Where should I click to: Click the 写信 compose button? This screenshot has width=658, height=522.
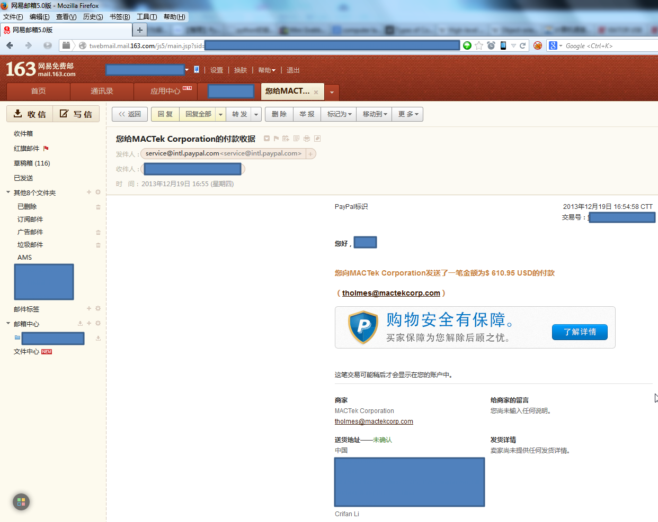pos(76,114)
